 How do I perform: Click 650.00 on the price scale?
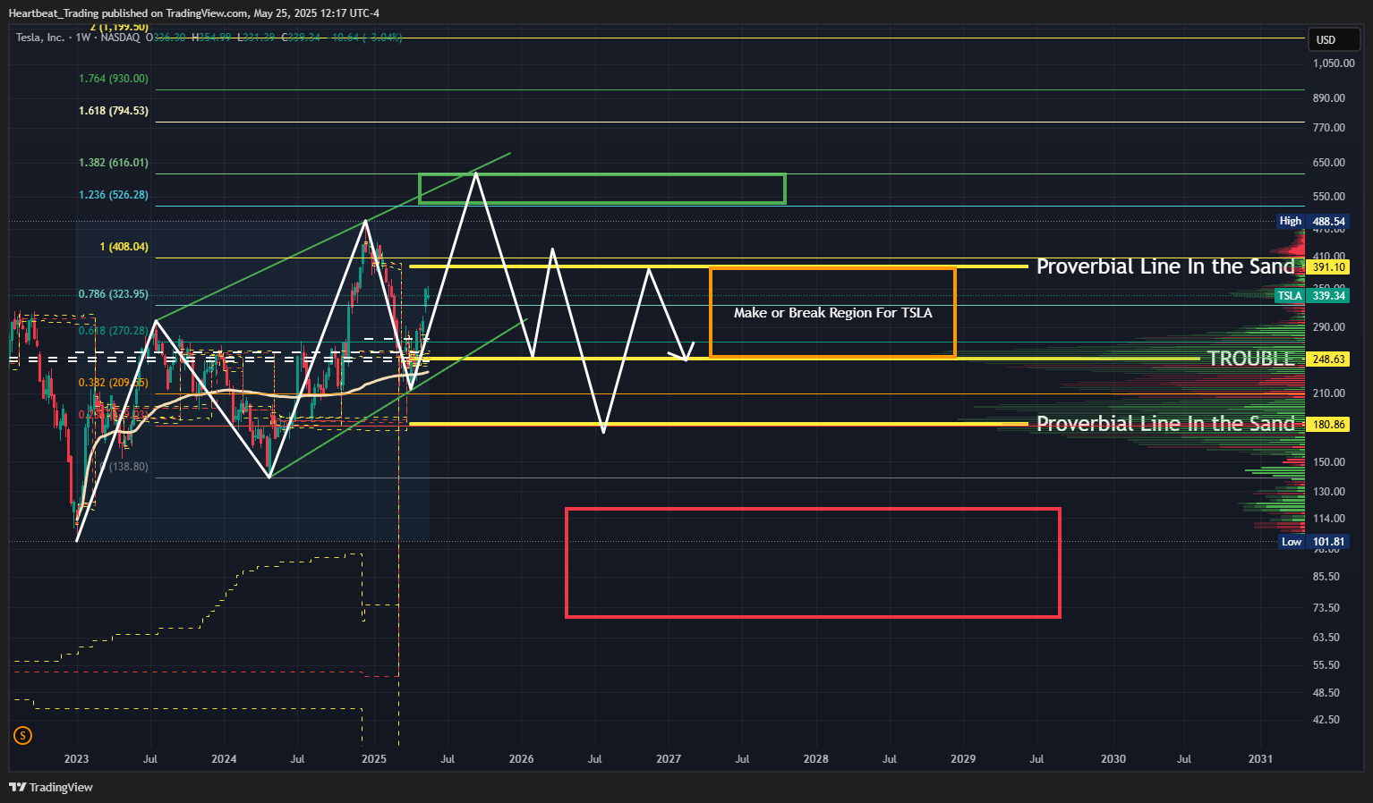coord(1329,163)
